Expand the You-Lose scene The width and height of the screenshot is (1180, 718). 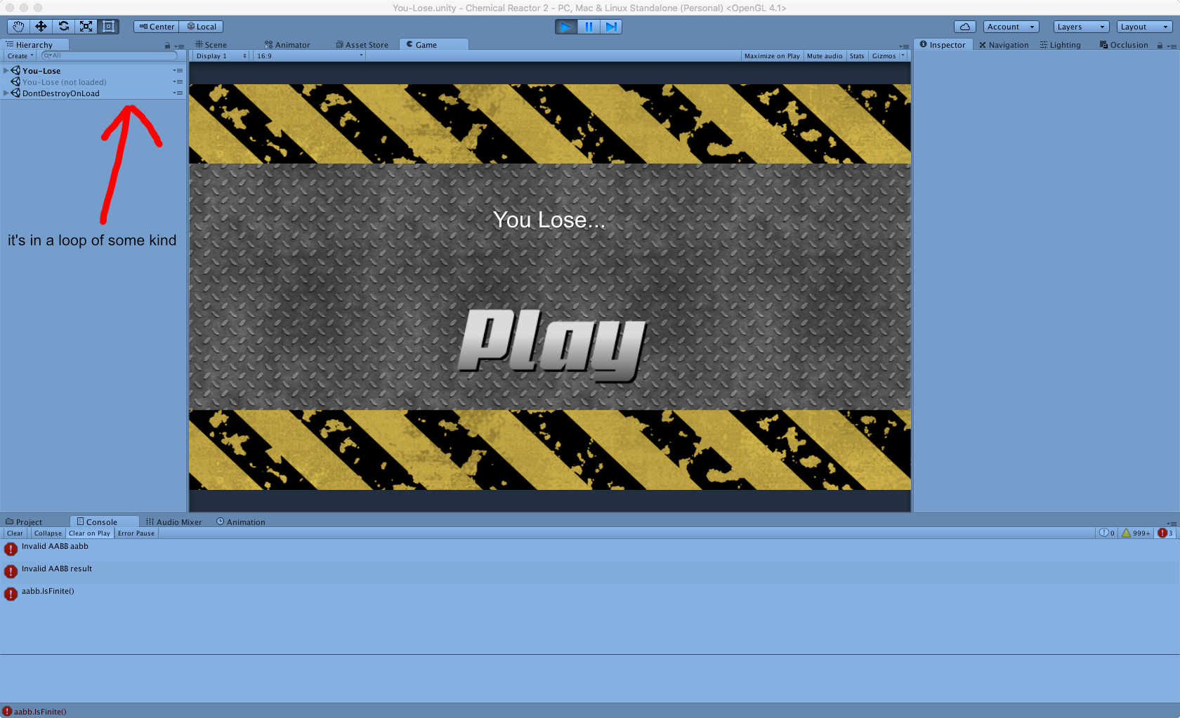pyautogui.click(x=6, y=70)
